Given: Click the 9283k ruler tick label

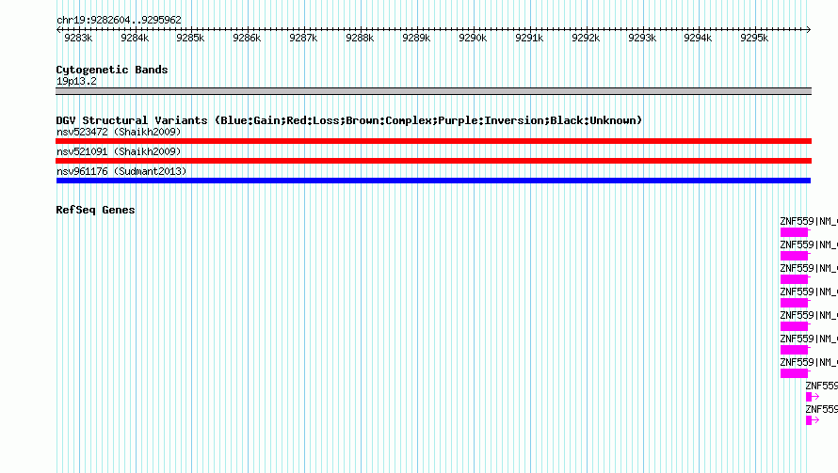Looking at the screenshot, I should click(78, 38).
